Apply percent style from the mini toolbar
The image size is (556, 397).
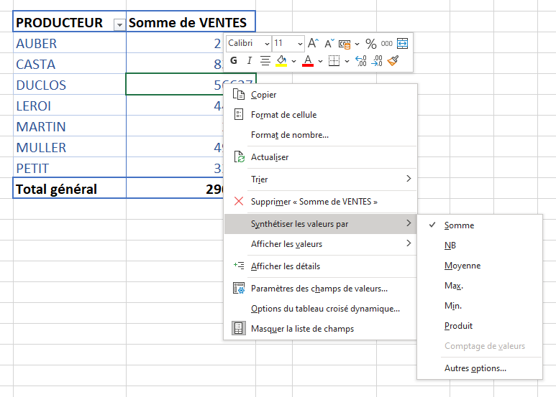371,44
